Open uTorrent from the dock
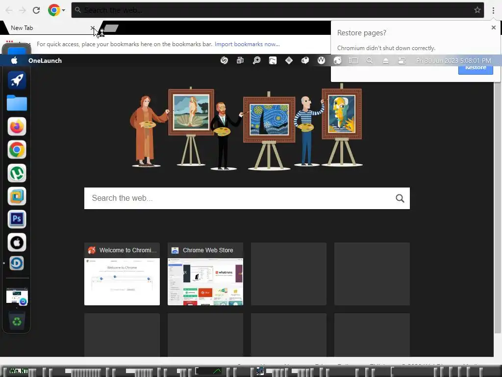Viewport: 502px width, 377px height. (17, 173)
